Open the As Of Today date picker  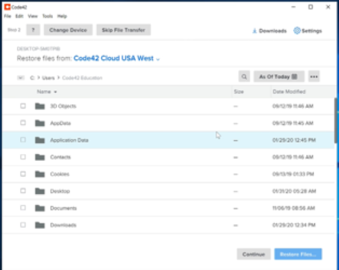[x=279, y=77]
